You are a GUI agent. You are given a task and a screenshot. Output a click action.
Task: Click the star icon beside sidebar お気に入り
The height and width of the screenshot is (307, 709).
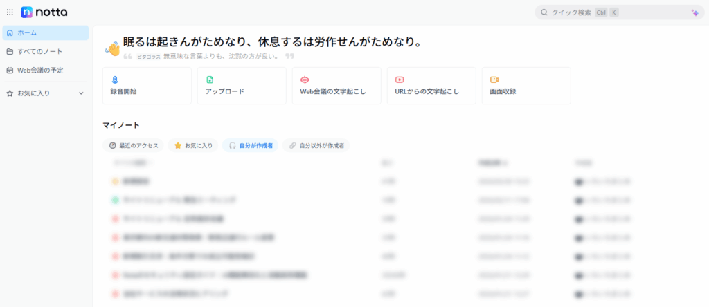pyautogui.click(x=10, y=93)
